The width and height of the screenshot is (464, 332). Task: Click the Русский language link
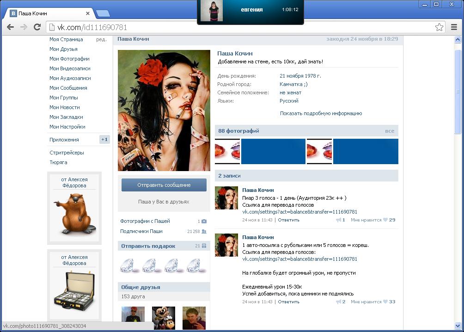(x=289, y=101)
